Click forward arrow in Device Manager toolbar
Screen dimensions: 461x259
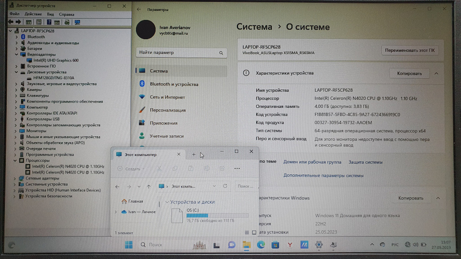pos(18,22)
